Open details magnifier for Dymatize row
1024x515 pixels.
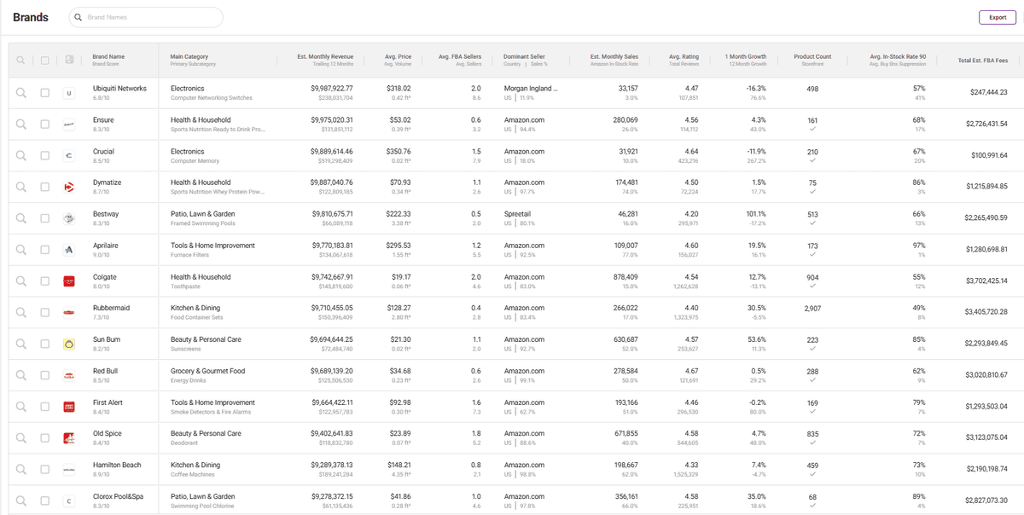(21, 187)
